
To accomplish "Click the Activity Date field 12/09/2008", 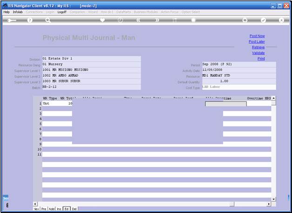I will click(x=239, y=70).
